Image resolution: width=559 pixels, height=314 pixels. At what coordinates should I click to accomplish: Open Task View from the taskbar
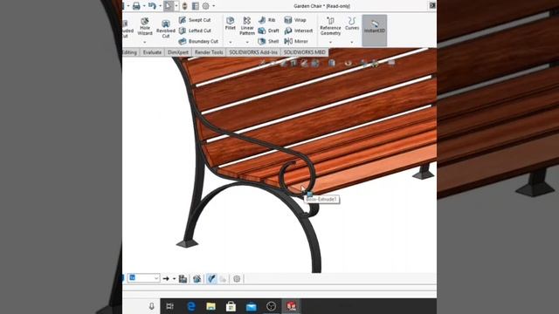pyautogui.click(x=170, y=306)
